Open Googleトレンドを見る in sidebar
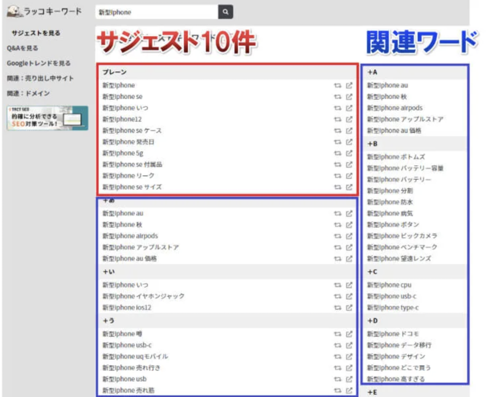Viewport: 497px width, 397px height. [39, 63]
